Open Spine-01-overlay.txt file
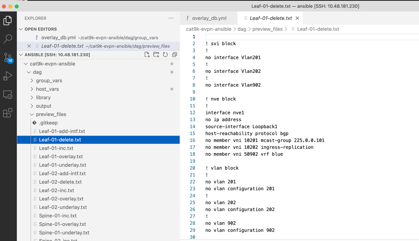The width and height of the screenshot is (419, 241). tap(62, 224)
